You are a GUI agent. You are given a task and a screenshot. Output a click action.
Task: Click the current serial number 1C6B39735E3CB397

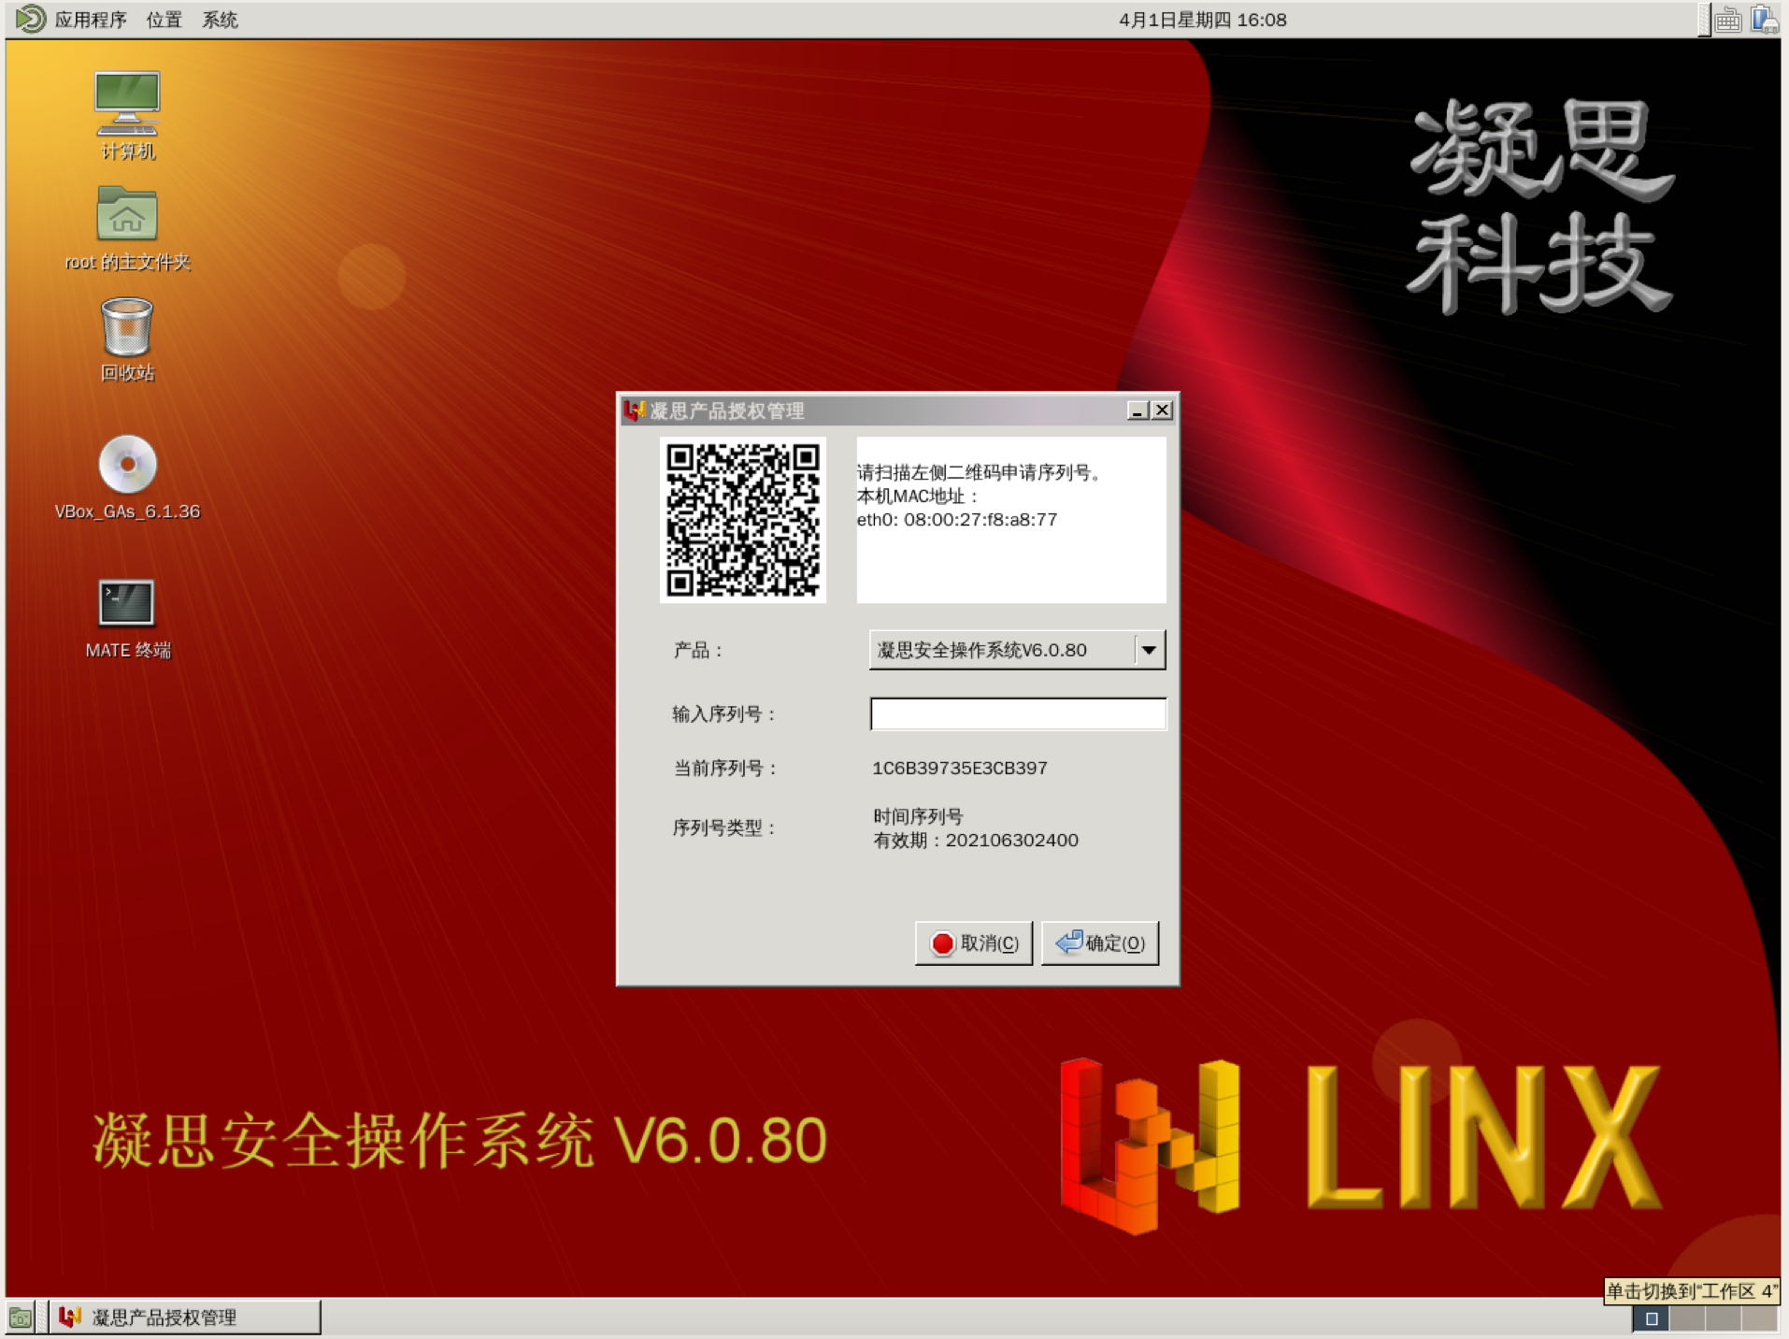click(x=959, y=768)
